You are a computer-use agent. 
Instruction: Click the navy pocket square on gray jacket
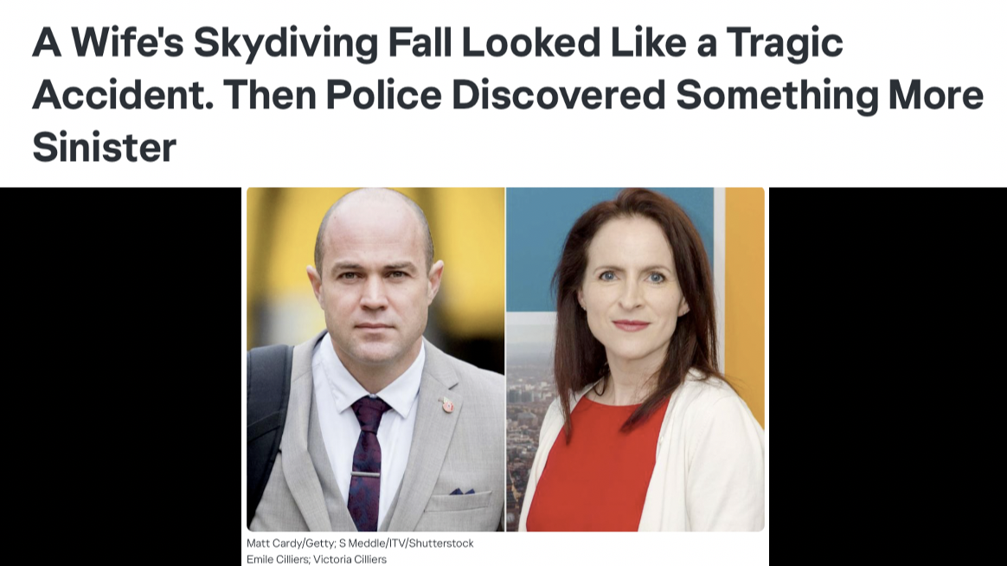462,492
